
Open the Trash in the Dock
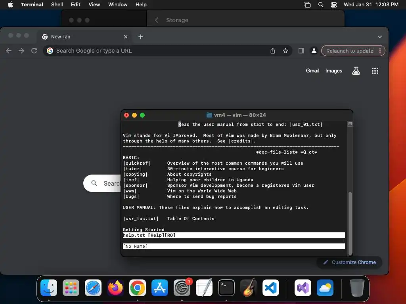click(x=357, y=288)
